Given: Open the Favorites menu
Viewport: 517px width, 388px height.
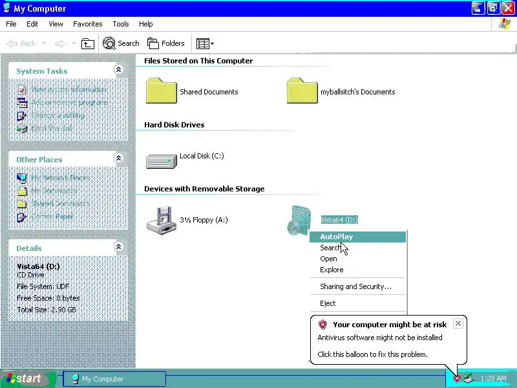Looking at the screenshot, I should 88,24.
